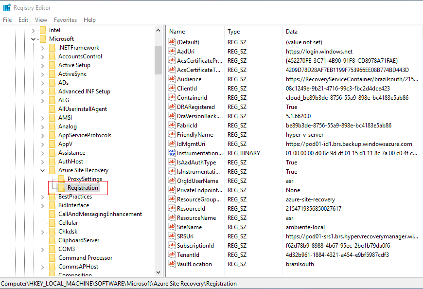The height and width of the screenshot is (289, 423).
Task: Expand the AccountsControl key
Action: pos(42,56)
